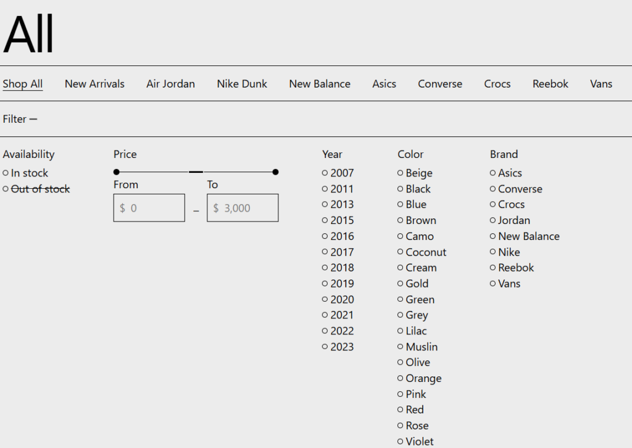This screenshot has width=632, height=448.
Task: Pick the Coconut color filter
Action: coord(422,252)
